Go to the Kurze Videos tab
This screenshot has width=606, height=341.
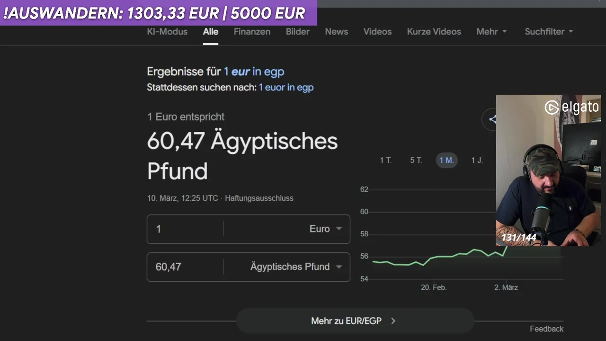coord(434,32)
